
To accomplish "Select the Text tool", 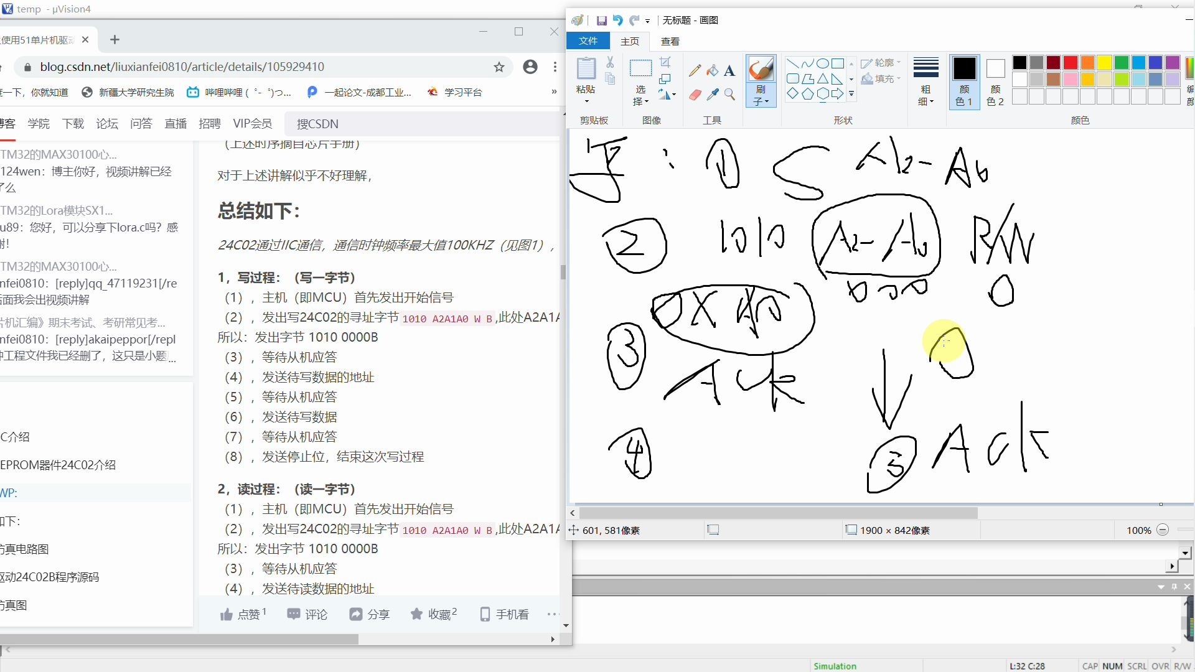I will tap(729, 71).
